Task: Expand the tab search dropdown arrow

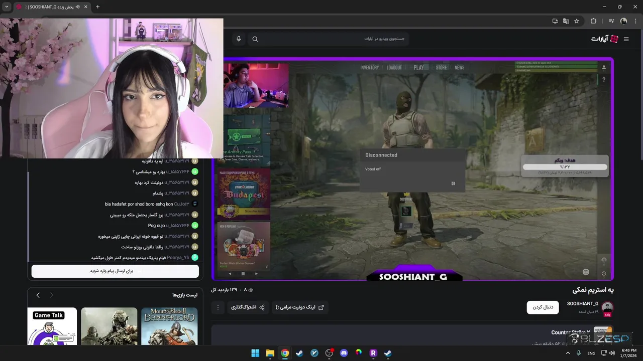Action: [7, 7]
